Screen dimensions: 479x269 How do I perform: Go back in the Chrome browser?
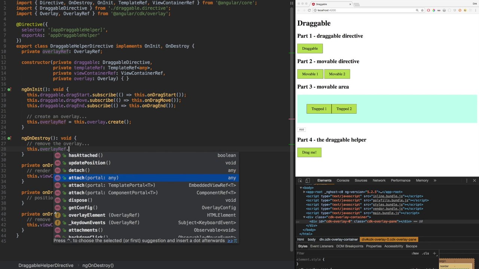point(299,10)
